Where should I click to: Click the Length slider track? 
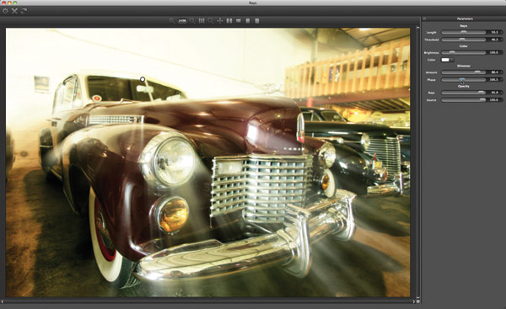tap(463, 32)
